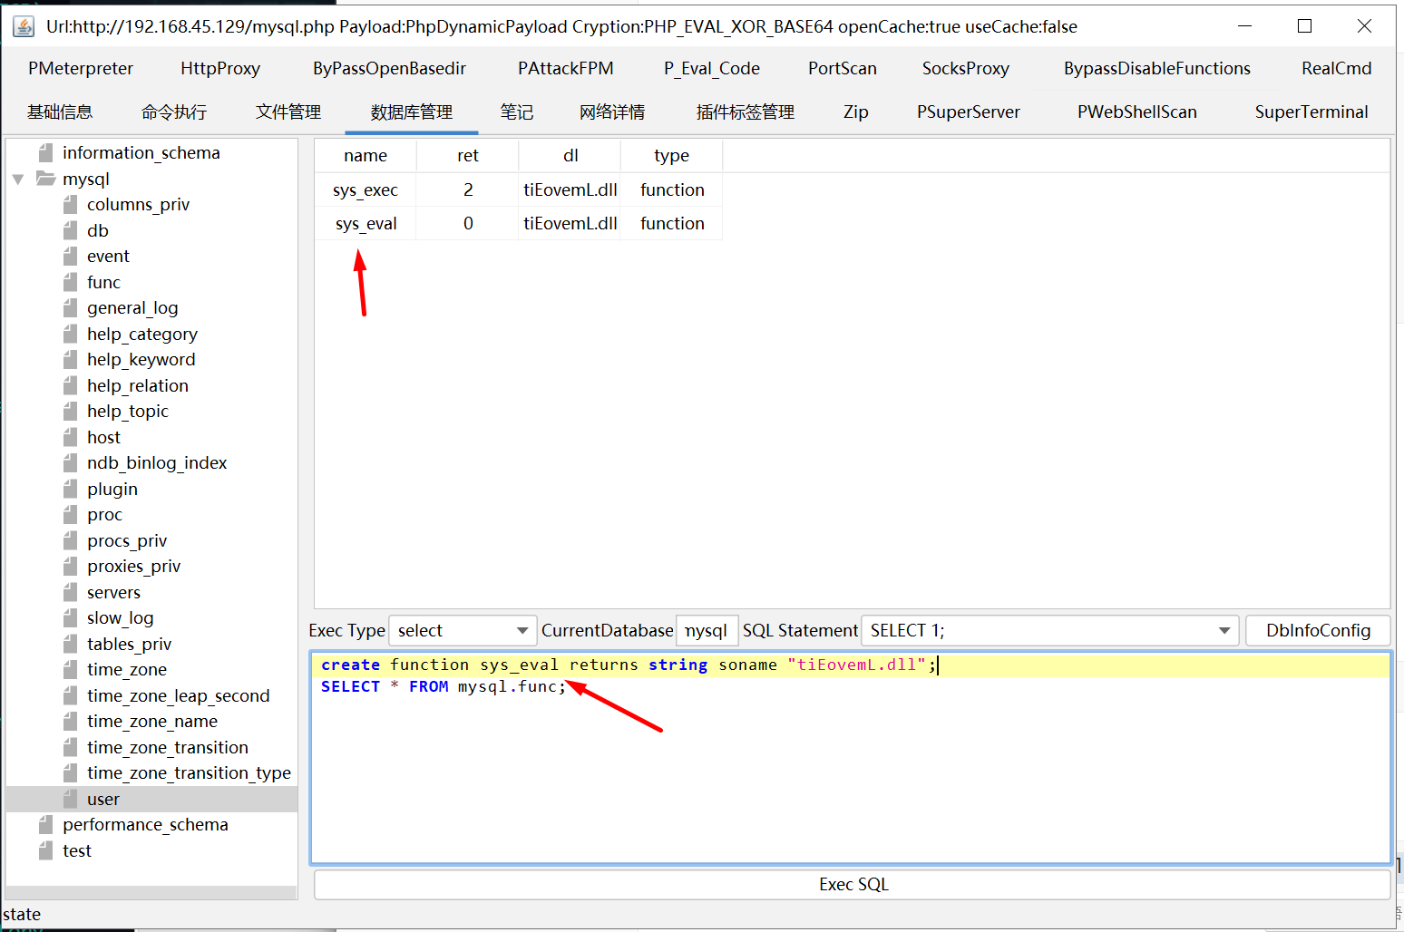The image size is (1404, 932).
Task: Select the sys_exec row name cell
Action: coord(366,189)
